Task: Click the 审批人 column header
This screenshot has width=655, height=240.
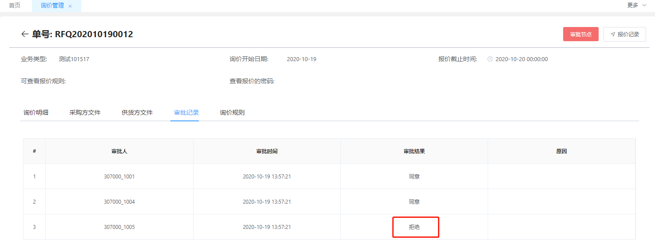Action: point(119,151)
